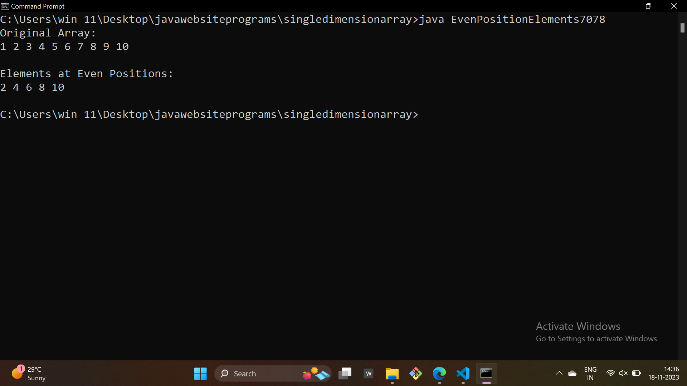
Task: Expand the hidden system tray icons
Action: point(559,373)
